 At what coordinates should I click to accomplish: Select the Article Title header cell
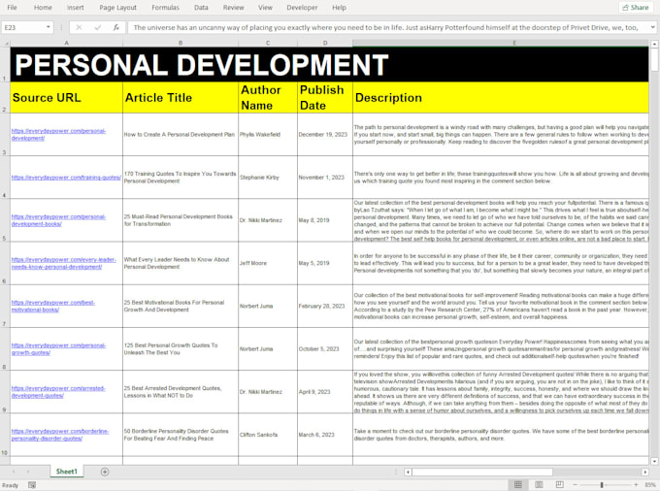pyautogui.click(x=181, y=97)
